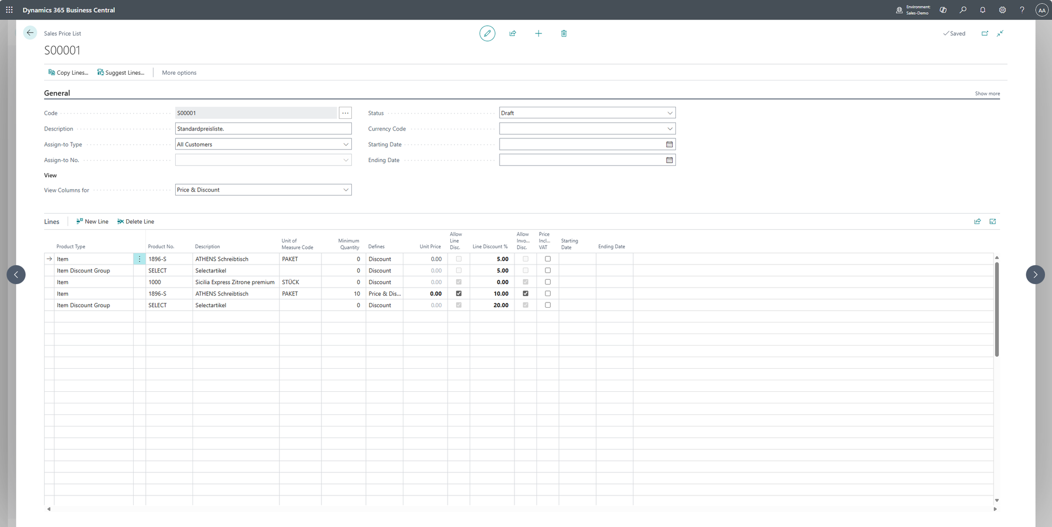The width and height of the screenshot is (1052, 527).
Task: Go back with the arrow icon
Action: click(x=30, y=33)
